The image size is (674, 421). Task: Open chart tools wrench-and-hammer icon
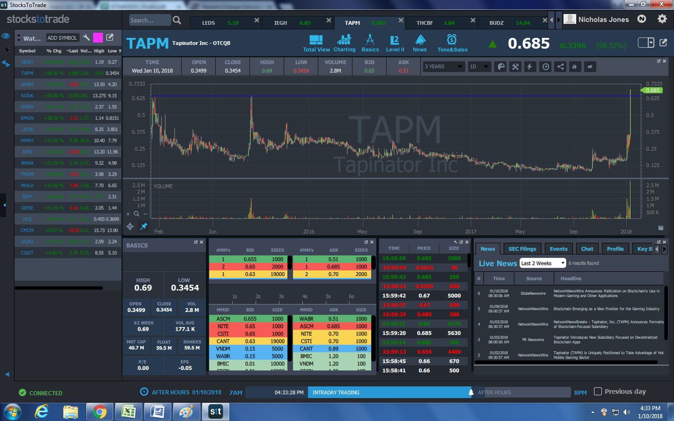pyautogui.click(x=515, y=66)
